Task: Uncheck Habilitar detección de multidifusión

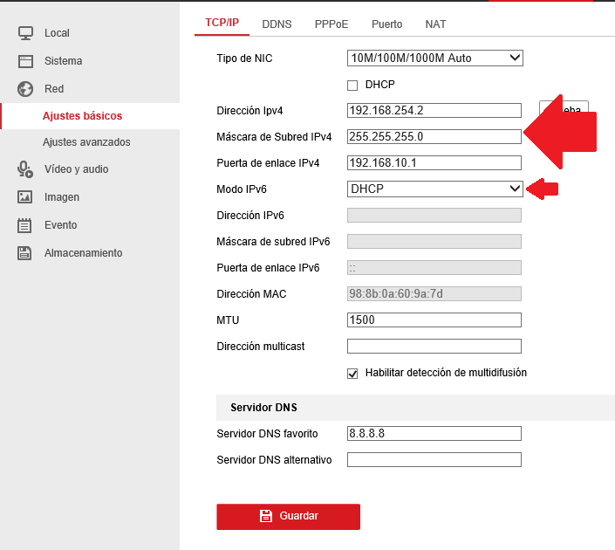Action: [x=352, y=374]
